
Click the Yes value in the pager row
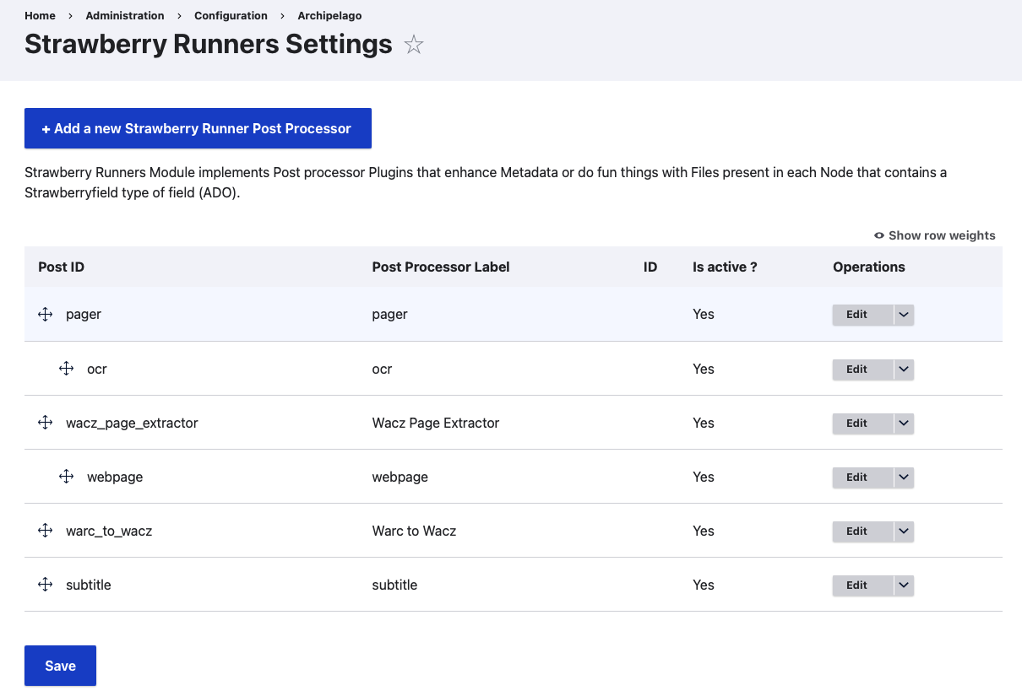coord(704,314)
